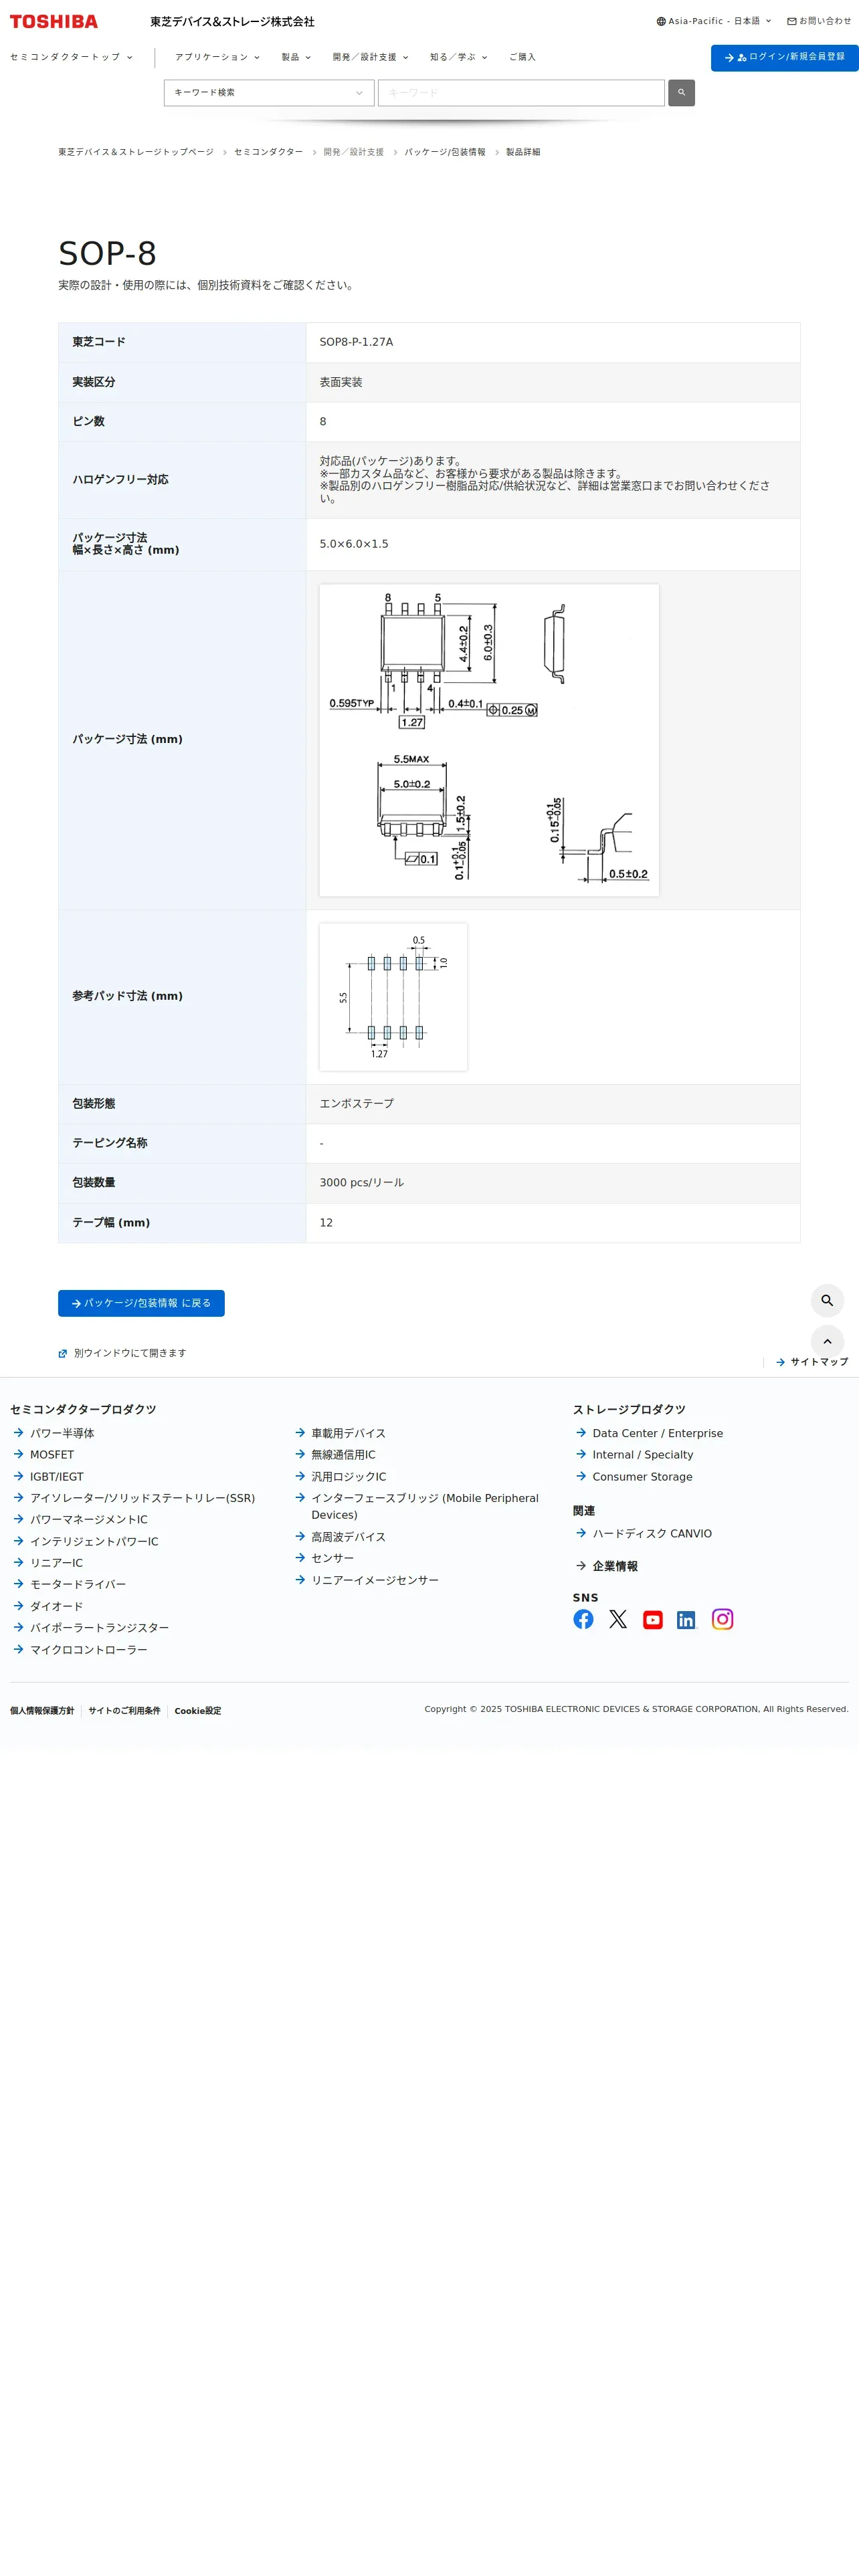Click the external window icon near 別ウインドウにて開きます
The image size is (859, 2576).
pyautogui.click(x=63, y=1354)
